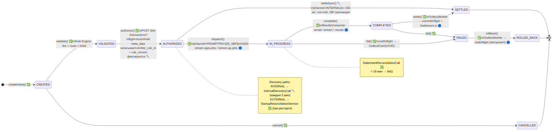Image resolution: width=558 pixels, height=132 pixels.
Task: Click the rollback() OutboxWorker voidInflight label
Action: pyautogui.click(x=492, y=38)
